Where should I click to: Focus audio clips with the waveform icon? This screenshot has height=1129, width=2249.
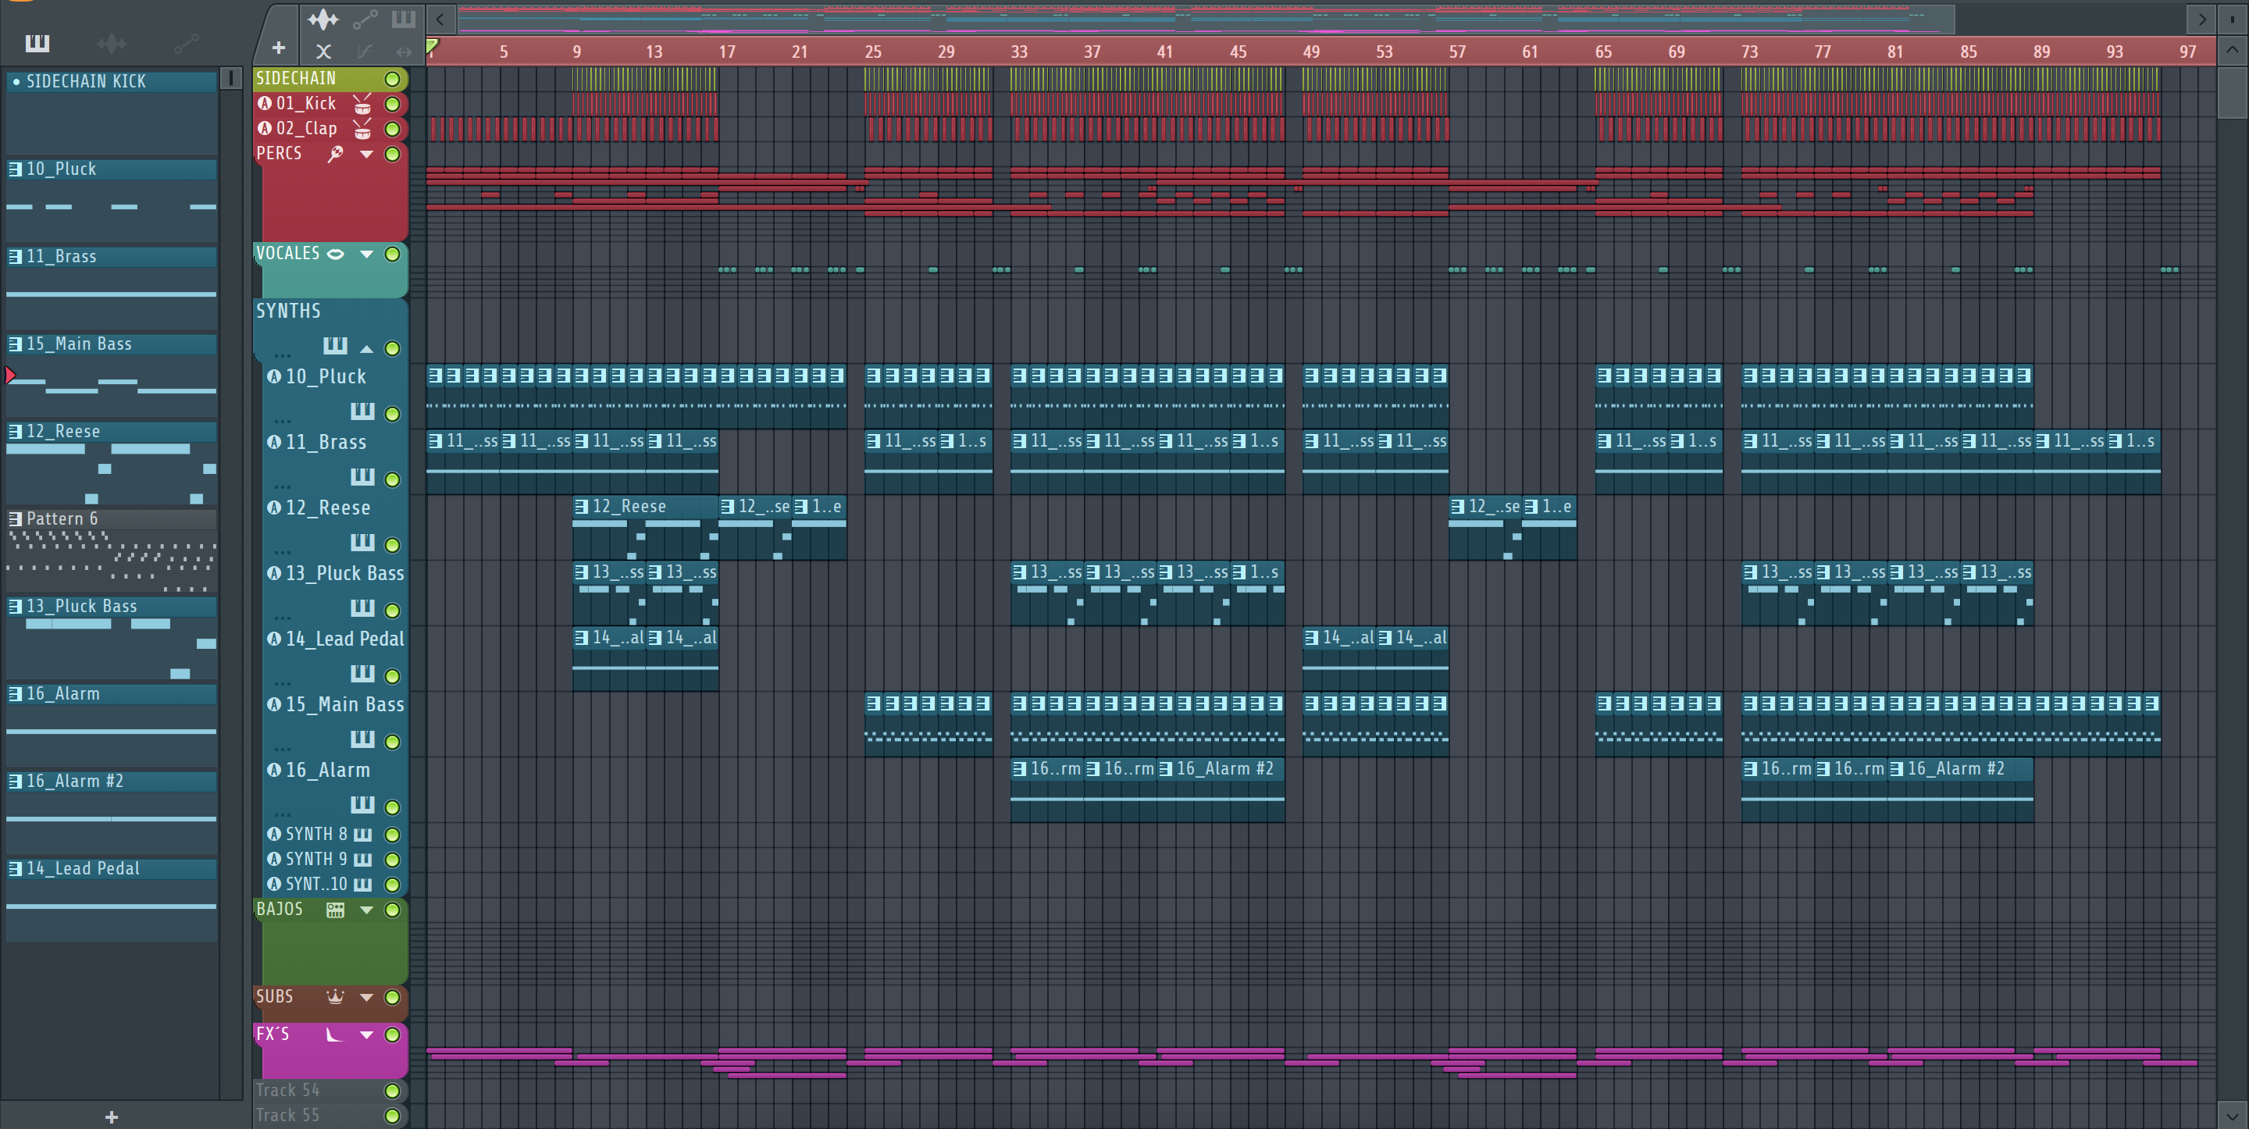click(323, 18)
